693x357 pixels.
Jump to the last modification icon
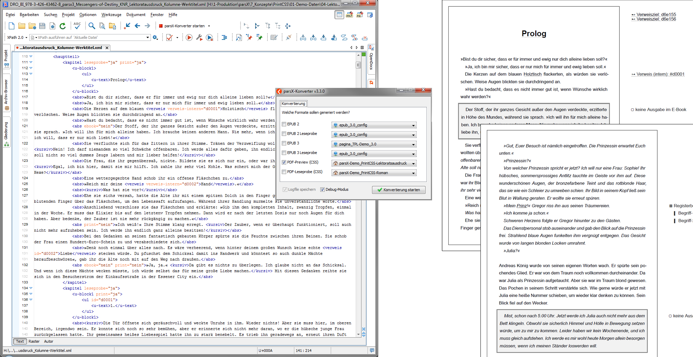coord(127,26)
